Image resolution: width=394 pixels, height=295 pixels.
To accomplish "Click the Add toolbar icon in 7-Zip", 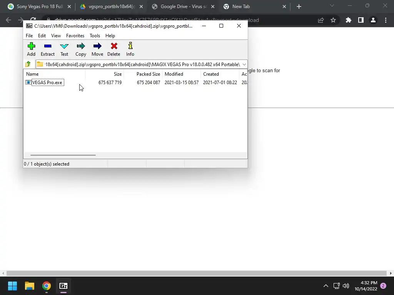I will point(31,46).
